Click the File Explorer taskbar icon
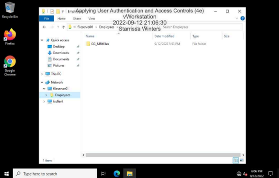This screenshot has width=279, height=178. click(130, 174)
